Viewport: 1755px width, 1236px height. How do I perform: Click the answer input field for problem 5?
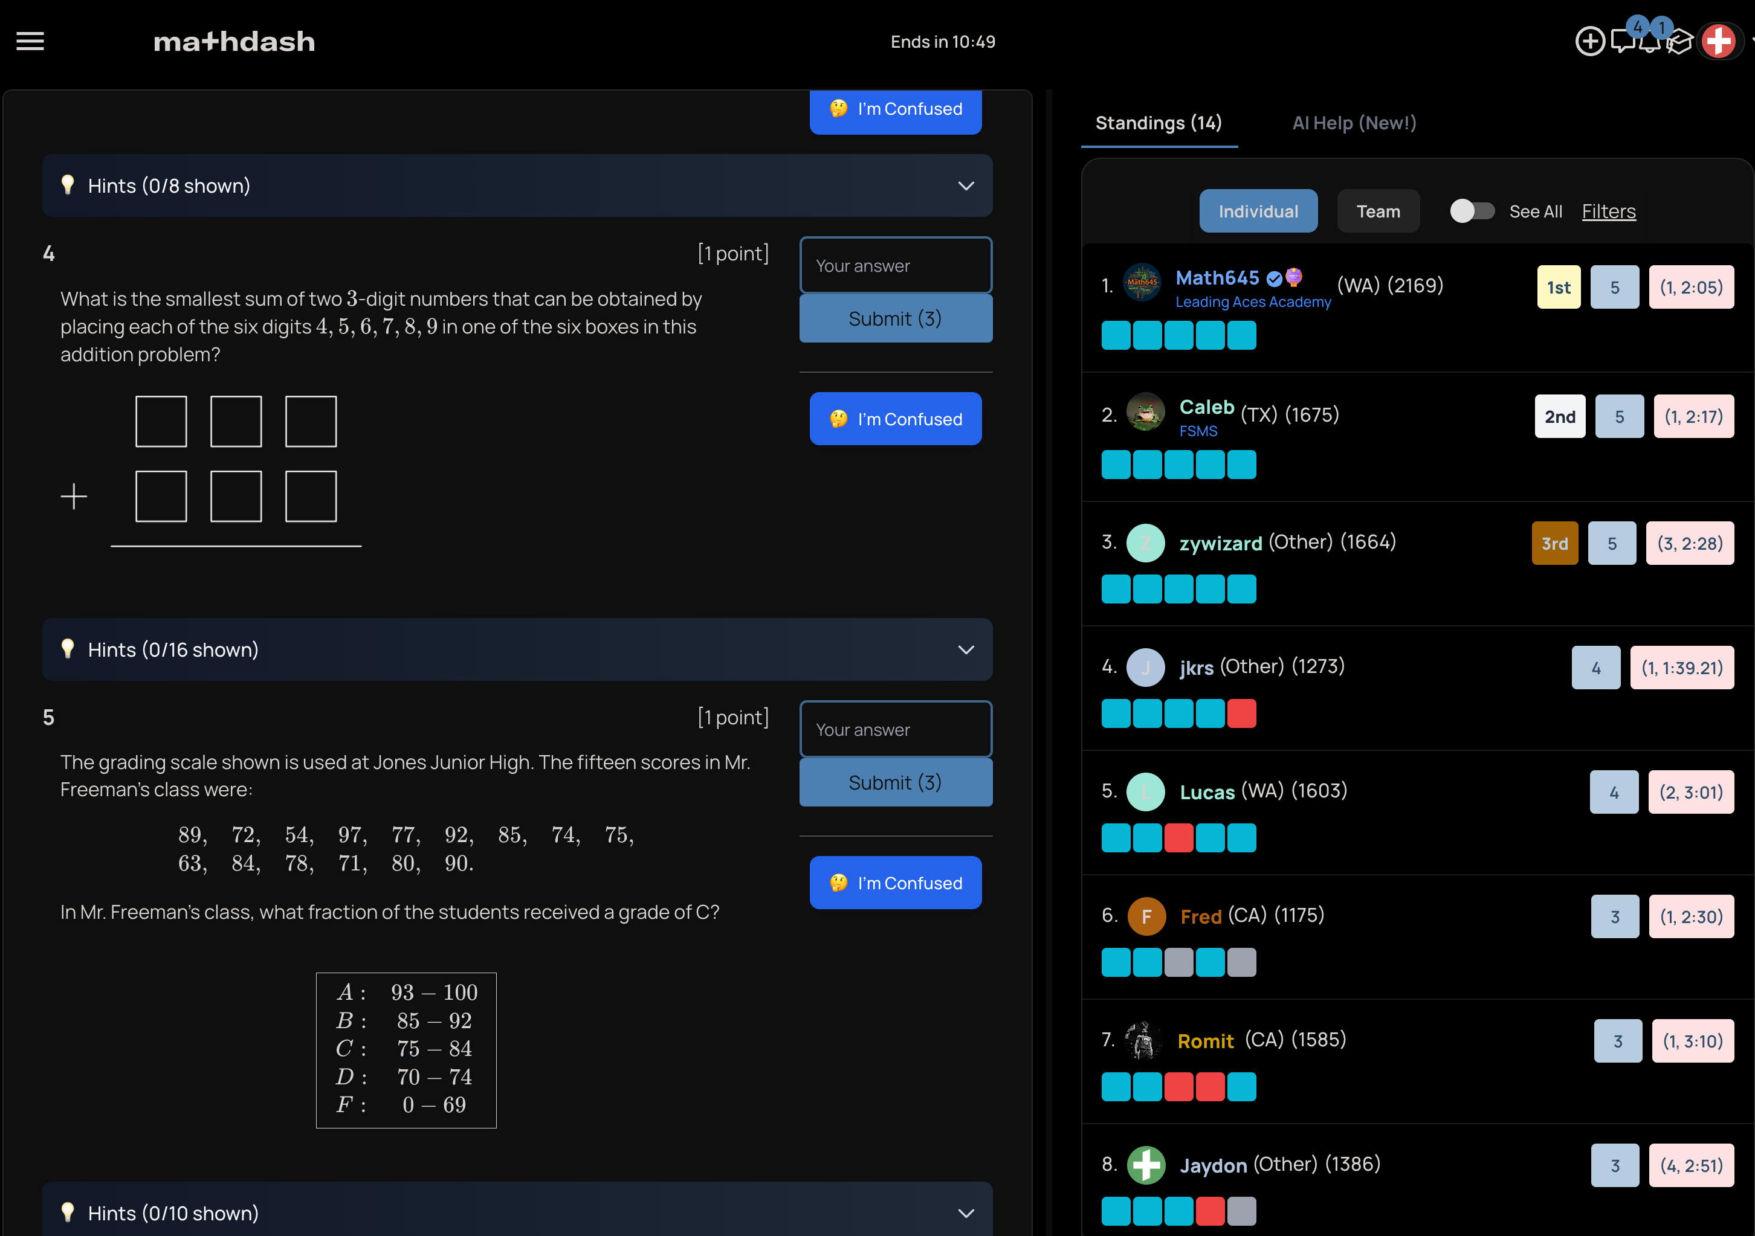pos(895,730)
